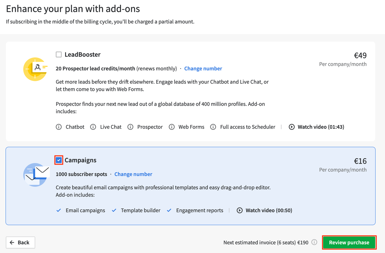Click the Web Forms info icon
This screenshot has width=385, height=253.
(172, 127)
